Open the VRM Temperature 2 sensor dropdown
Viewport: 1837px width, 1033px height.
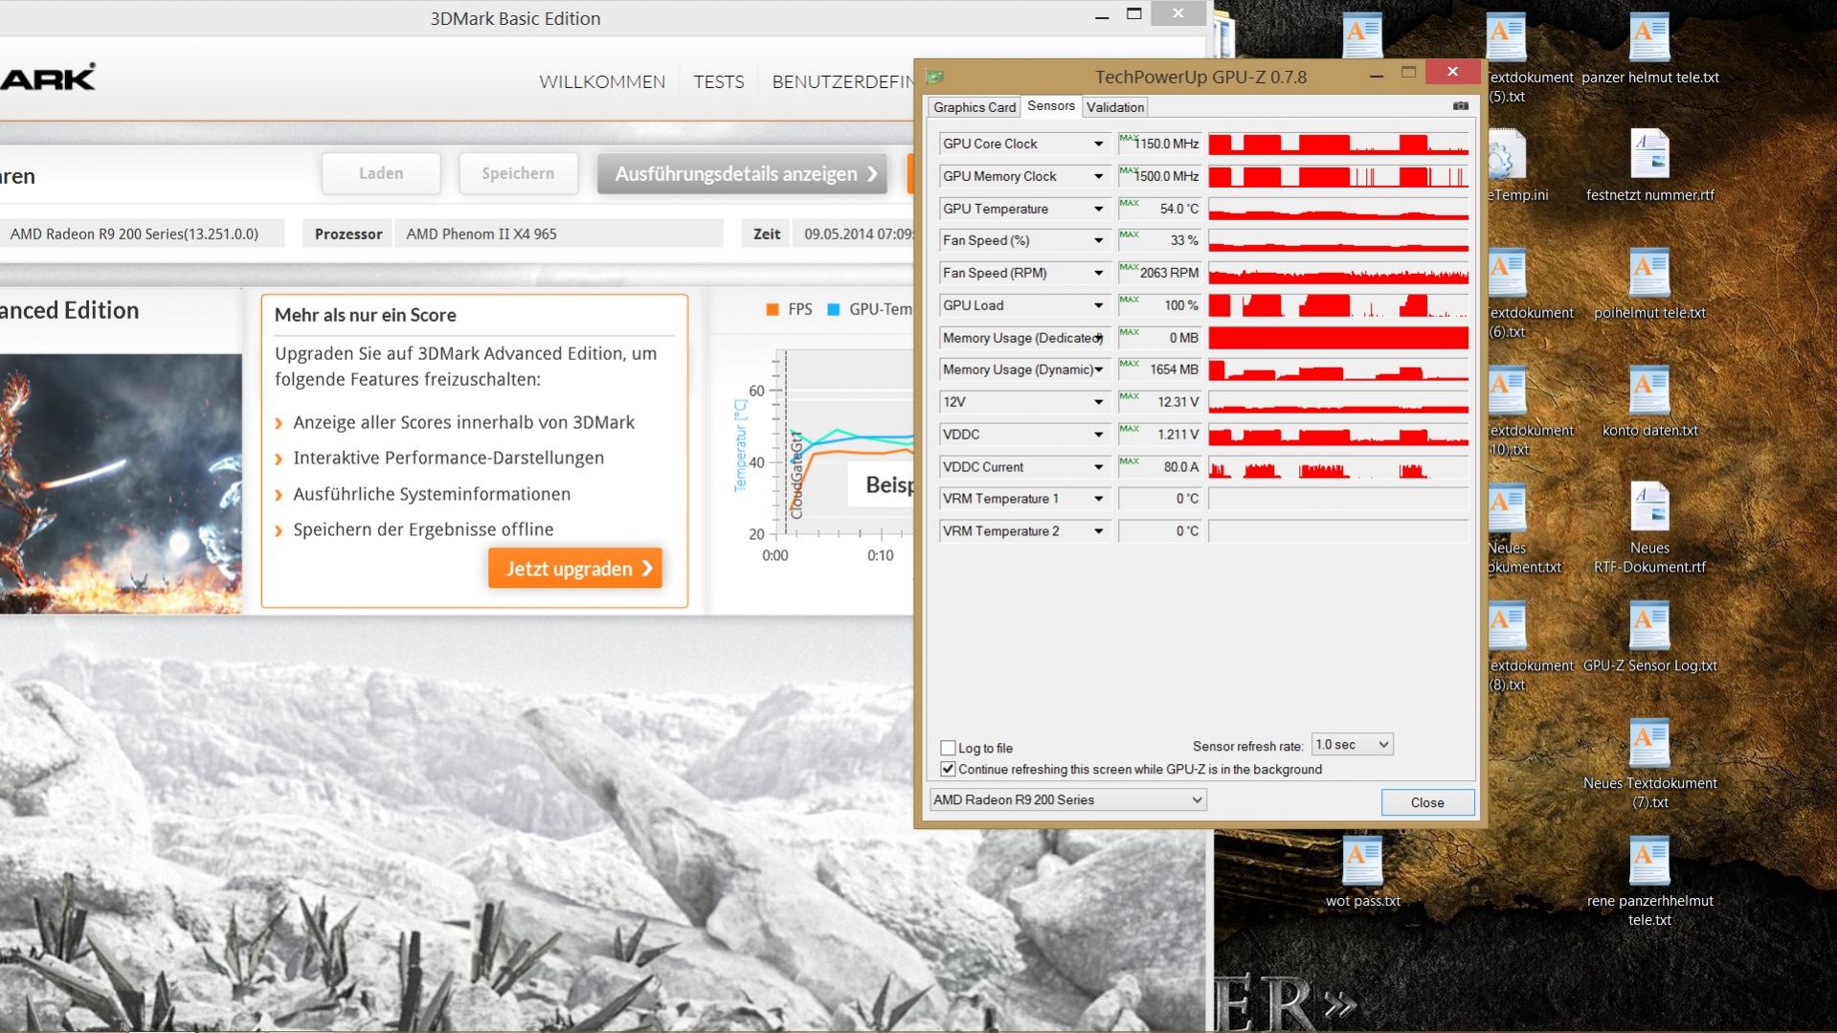click(1098, 531)
